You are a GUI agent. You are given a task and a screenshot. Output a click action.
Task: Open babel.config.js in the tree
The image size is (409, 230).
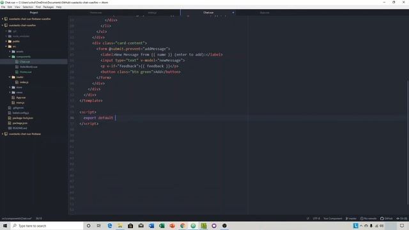pyautogui.click(x=20, y=113)
